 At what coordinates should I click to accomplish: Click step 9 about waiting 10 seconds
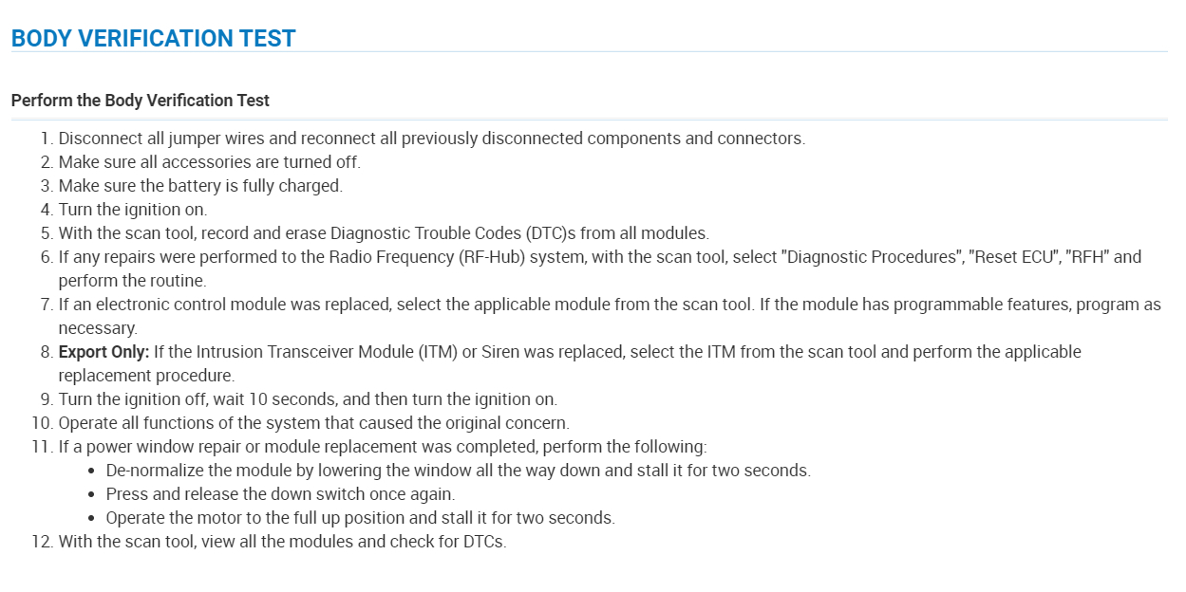pyautogui.click(x=308, y=399)
